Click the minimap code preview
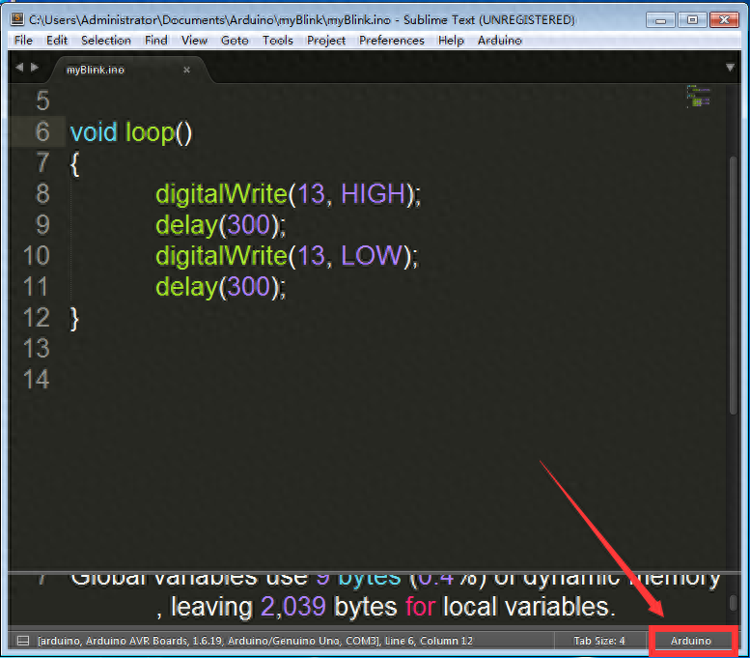 (699, 97)
